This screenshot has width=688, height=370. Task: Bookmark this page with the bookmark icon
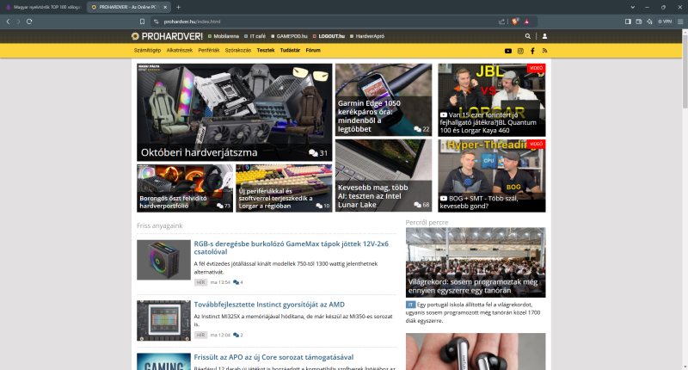[142, 22]
